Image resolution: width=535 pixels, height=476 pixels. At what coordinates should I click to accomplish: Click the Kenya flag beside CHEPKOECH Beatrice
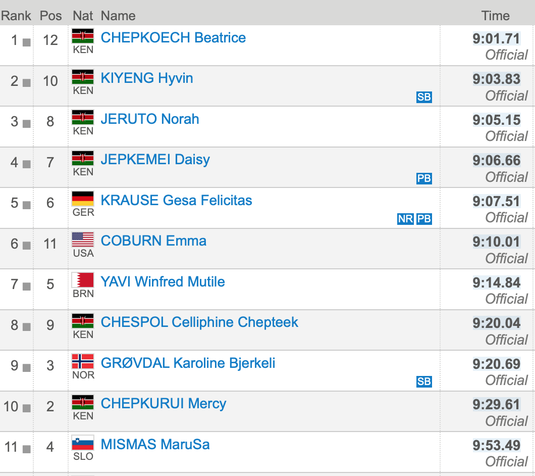point(83,36)
